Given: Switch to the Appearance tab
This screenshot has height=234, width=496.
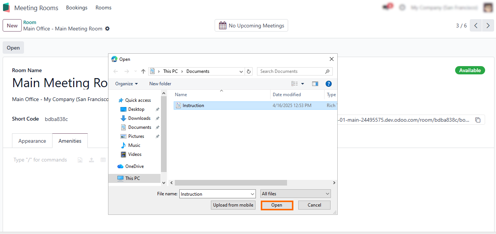Looking at the screenshot, I should coord(32,141).
